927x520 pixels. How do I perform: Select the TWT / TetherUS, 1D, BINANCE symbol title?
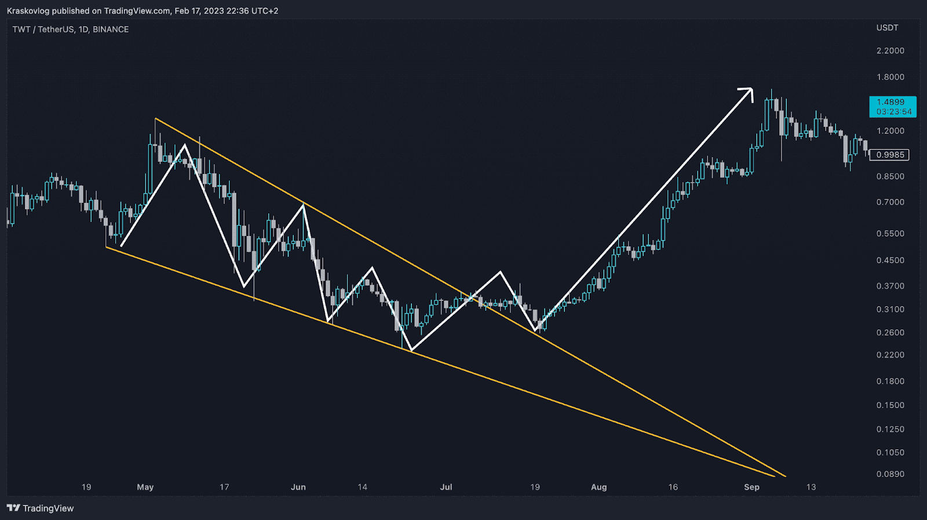coord(71,30)
